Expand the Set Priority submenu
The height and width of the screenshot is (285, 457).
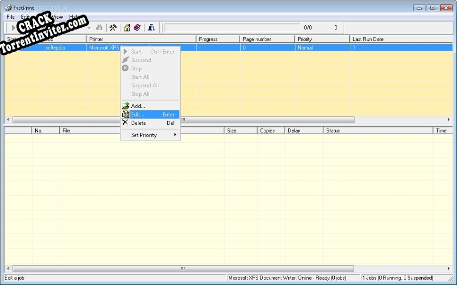click(x=144, y=135)
